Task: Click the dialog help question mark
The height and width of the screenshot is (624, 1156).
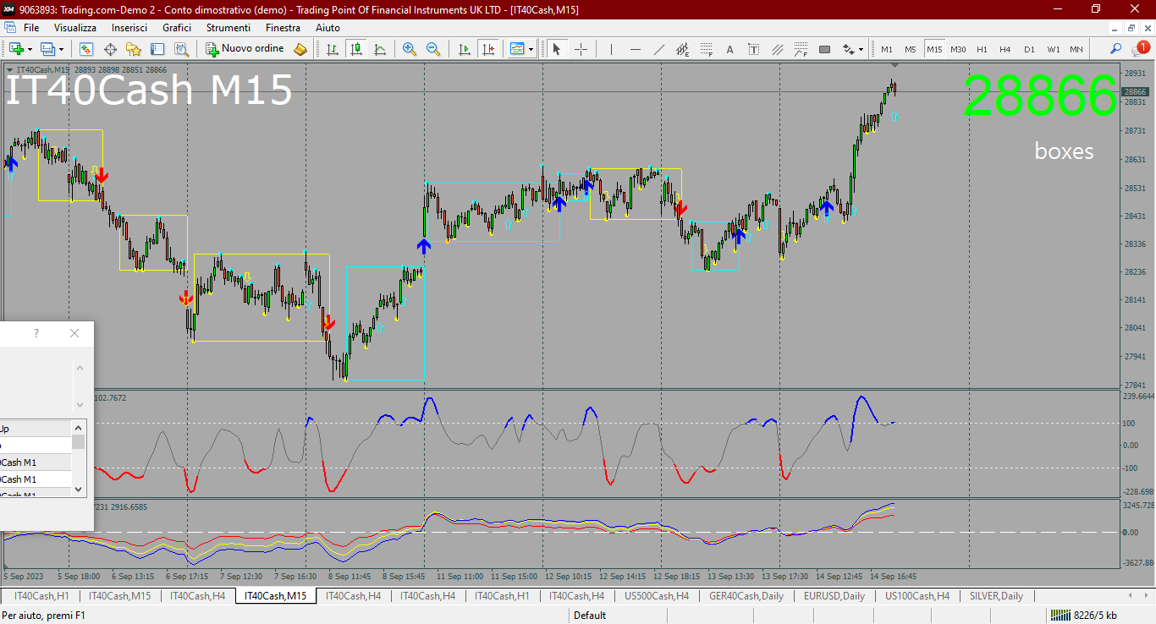Action: tap(36, 333)
